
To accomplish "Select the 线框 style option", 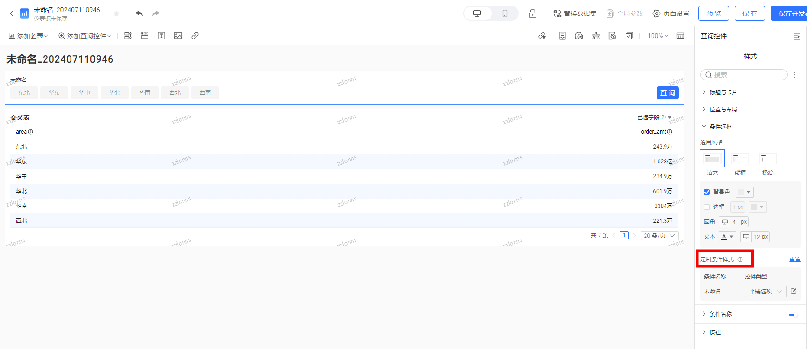I will [x=740, y=159].
